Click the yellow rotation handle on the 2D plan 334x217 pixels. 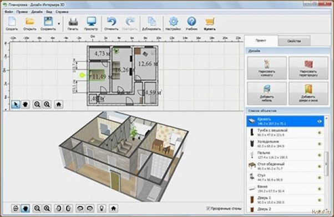click(82, 75)
